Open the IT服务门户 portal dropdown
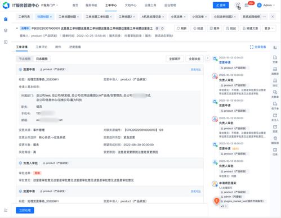Screen dimensions: 281x218 pos(50,5)
